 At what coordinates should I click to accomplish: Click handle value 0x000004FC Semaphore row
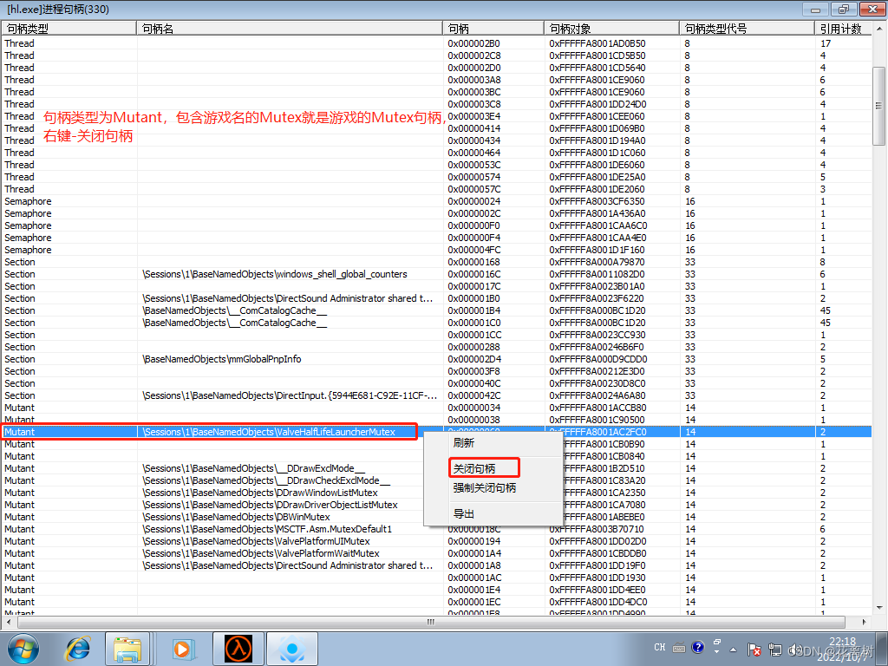(x=474, y=250)
